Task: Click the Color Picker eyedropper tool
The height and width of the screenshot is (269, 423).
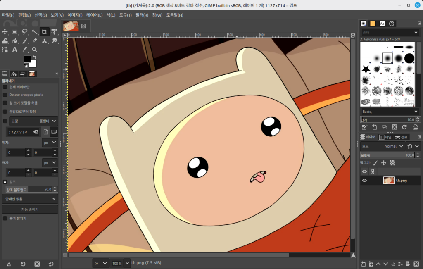Action: pyautogui.click(x=25, y=50)
